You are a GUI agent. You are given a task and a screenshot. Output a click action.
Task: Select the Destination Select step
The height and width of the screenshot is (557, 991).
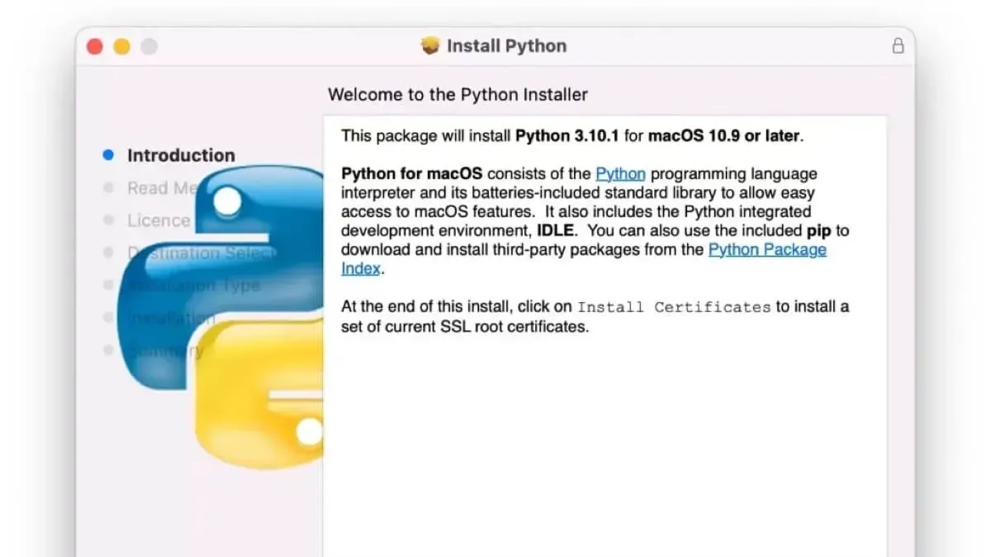pyautogui.click(x=201, y=253)
